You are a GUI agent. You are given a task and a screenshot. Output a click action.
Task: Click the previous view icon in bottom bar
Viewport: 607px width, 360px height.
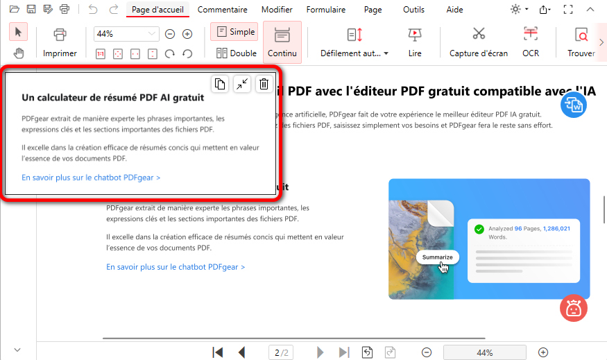(367, 352)
